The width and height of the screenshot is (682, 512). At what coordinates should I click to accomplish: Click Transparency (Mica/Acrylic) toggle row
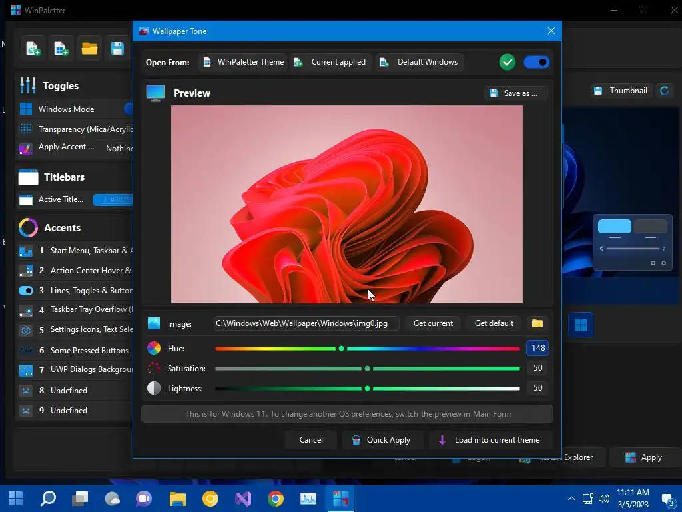(75, 129)
